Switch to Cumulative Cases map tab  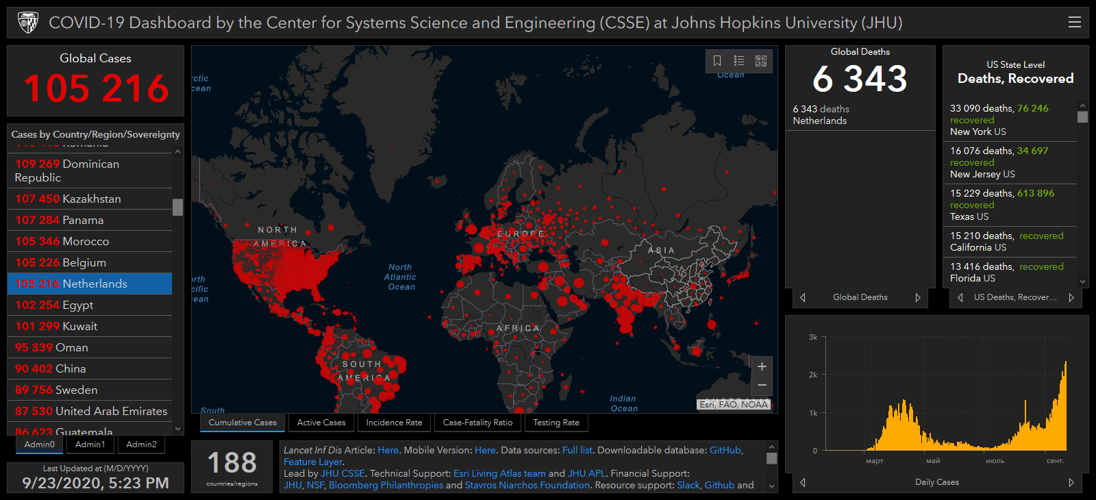point(242,423)
